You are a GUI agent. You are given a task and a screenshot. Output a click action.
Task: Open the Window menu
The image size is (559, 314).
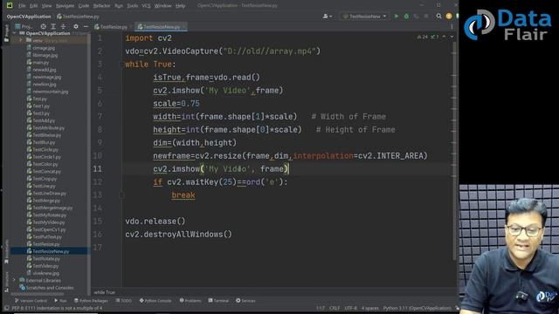162,6
